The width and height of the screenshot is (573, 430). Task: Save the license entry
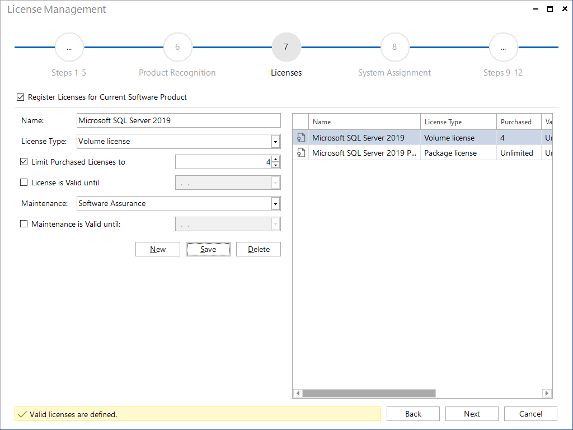(208, 249)
